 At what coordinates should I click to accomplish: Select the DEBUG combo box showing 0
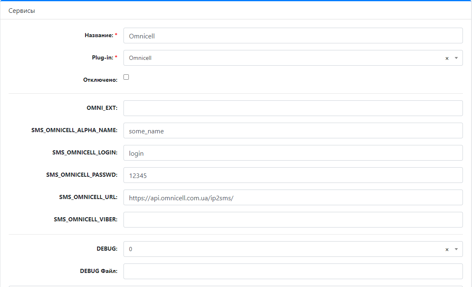point(293,249)
